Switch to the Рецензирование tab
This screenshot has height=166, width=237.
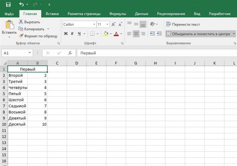[171, 14]
